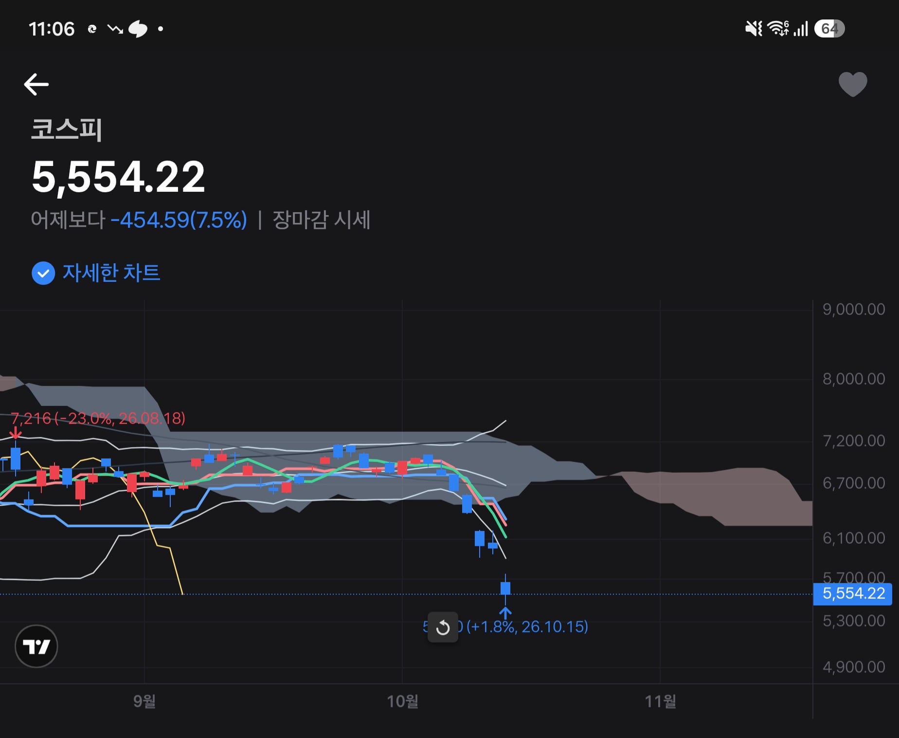Image resolution: width=899 pixels, height=738 pixels.
Task: Select the 9월 label on time axis
Action: coord(144,701)
